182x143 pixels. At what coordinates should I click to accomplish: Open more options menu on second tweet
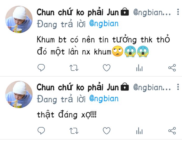click(x=178, y=87)
